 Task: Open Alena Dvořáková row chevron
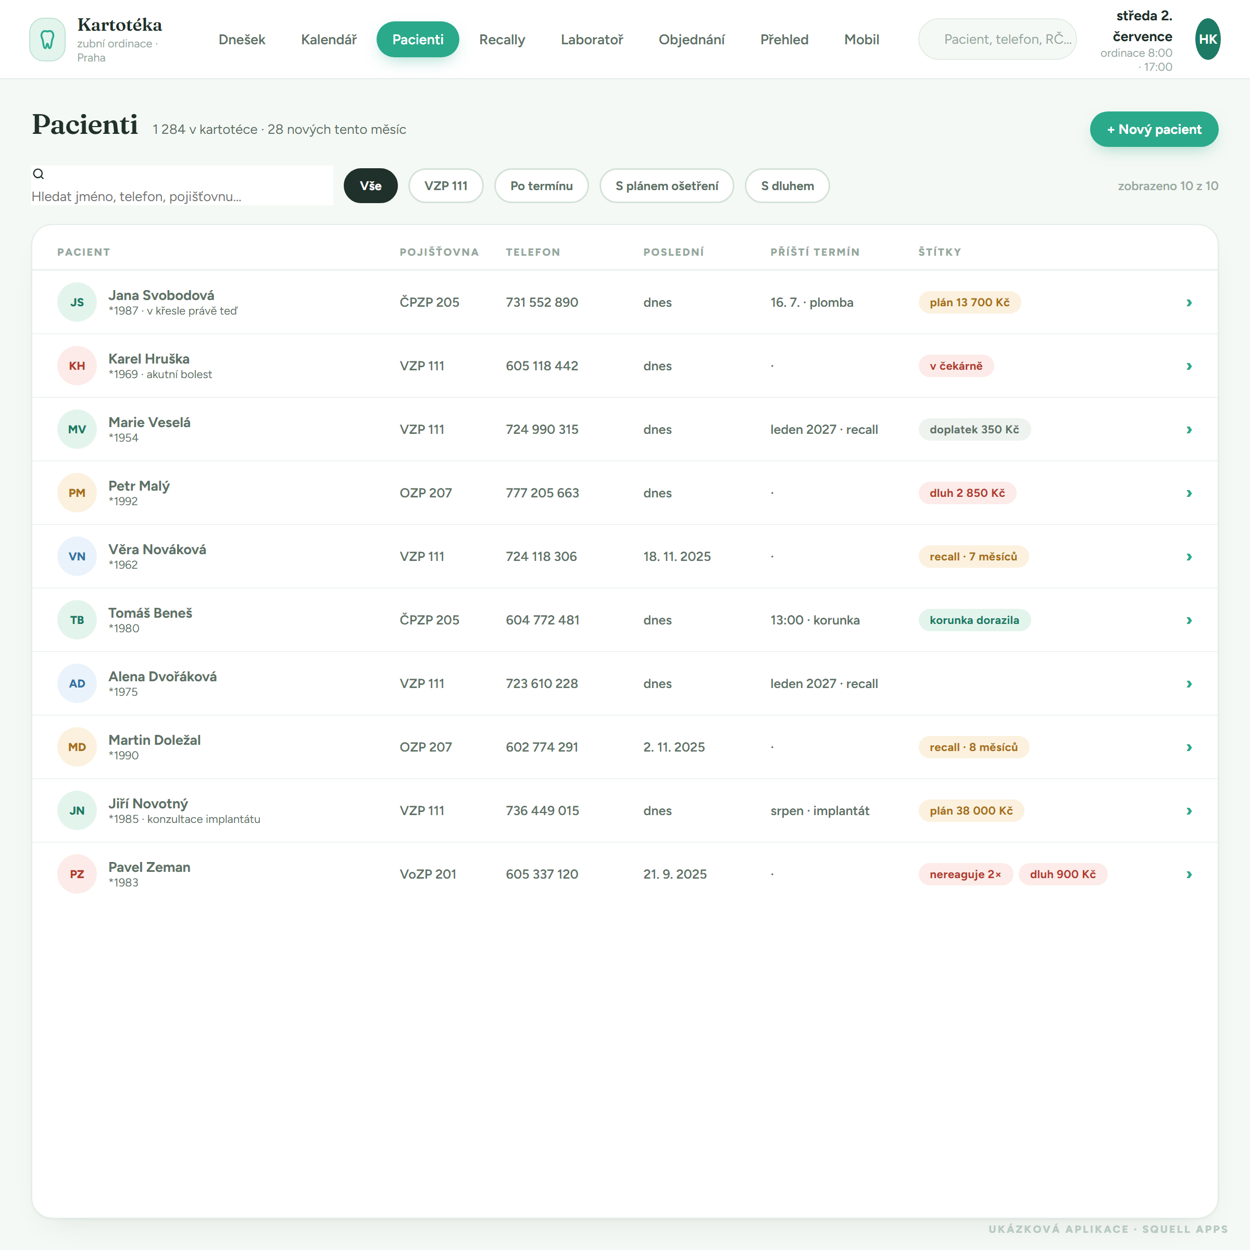pyautogui.click(x=1189, y=684)
